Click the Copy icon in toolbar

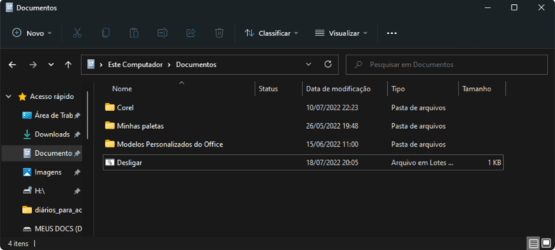(105, 33)
